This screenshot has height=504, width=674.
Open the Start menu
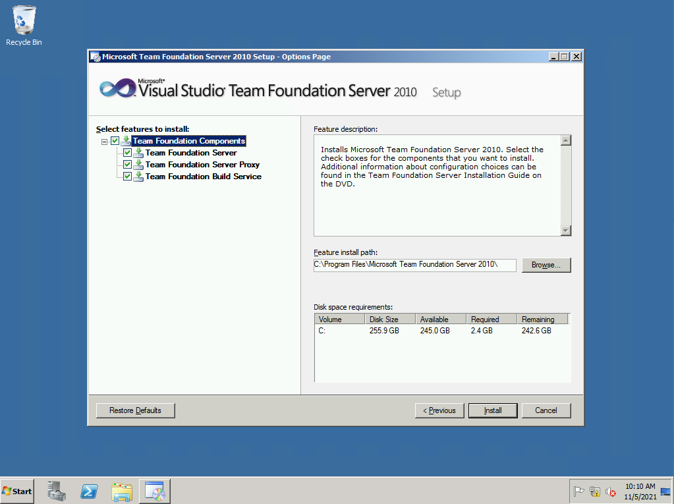(x=18, y=491)
